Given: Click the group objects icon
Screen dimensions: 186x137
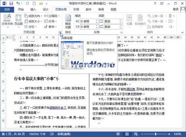Looking at the screenshot, I should [171, 21].
